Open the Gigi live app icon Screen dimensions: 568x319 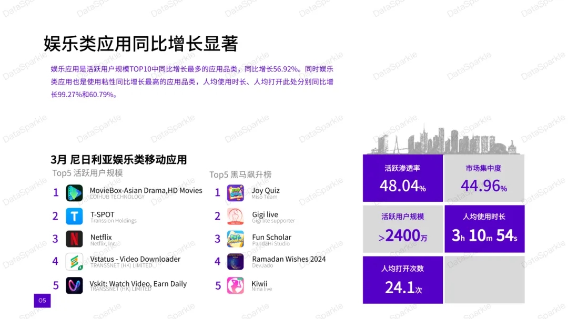235,215
